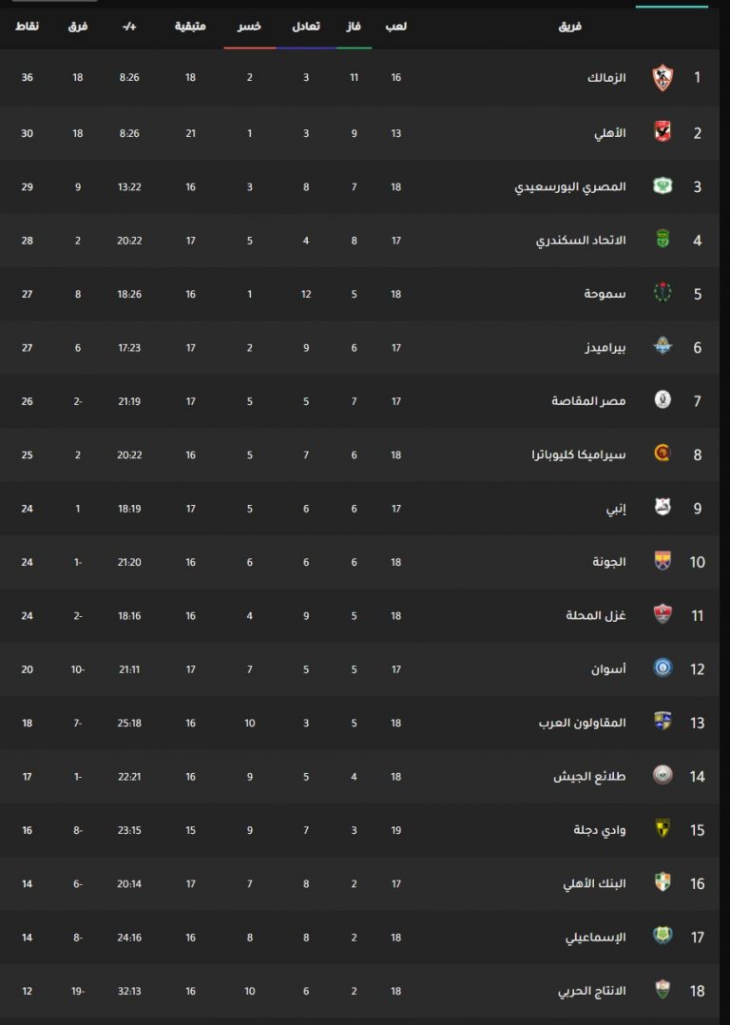Click the متبقية remaining column header
Screen dimensions: 730x1025
tap(190, 27)
